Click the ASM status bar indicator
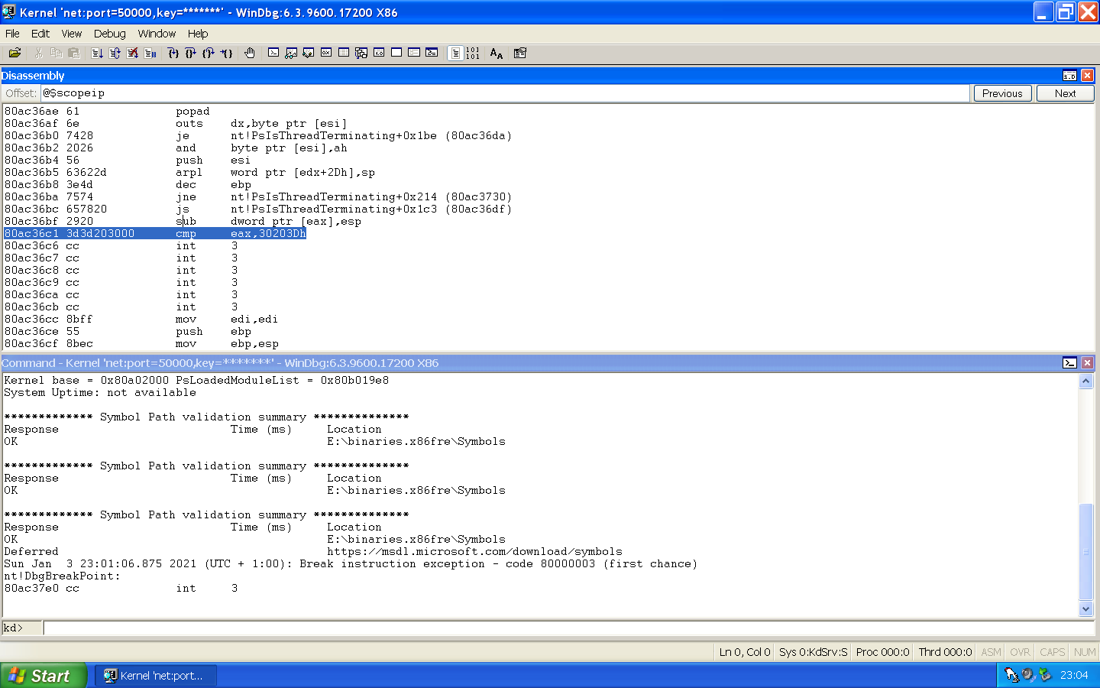 point(991,652)
